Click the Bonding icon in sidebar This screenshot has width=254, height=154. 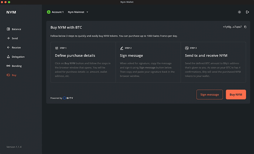point(8,66)
